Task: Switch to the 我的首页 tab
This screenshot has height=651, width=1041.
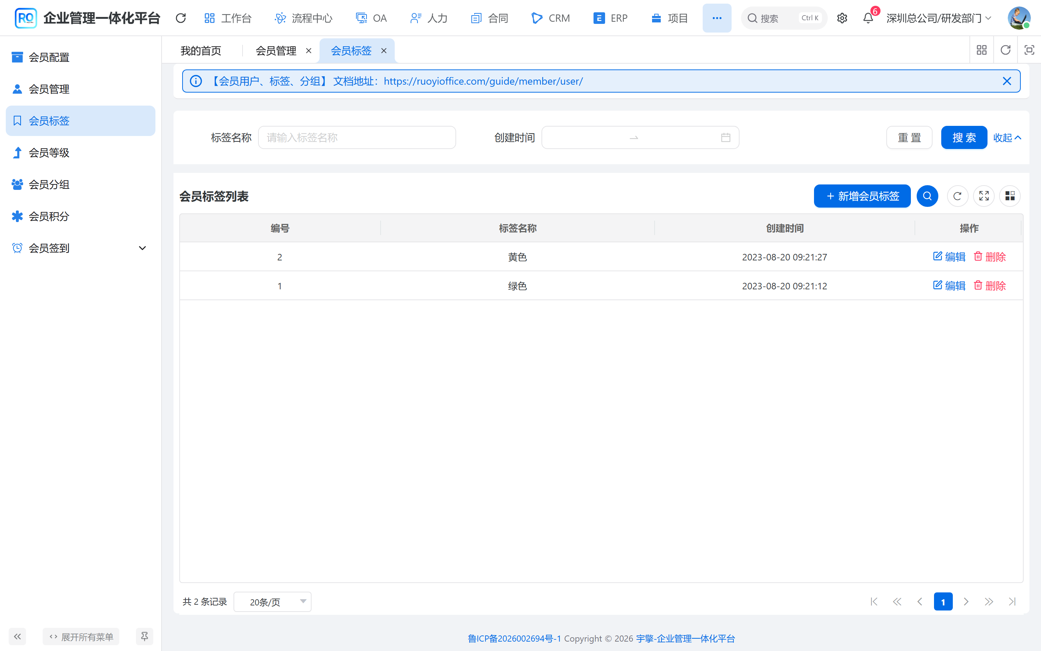Action: 201,51
